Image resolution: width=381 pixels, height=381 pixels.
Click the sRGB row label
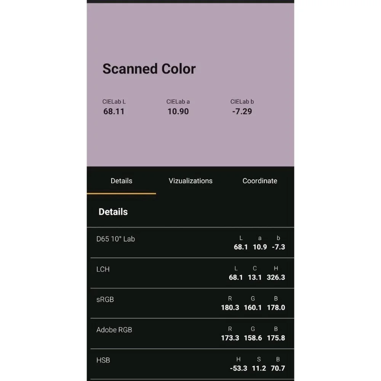(x=105, y=299)
